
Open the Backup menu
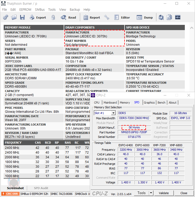pos(75,9)
